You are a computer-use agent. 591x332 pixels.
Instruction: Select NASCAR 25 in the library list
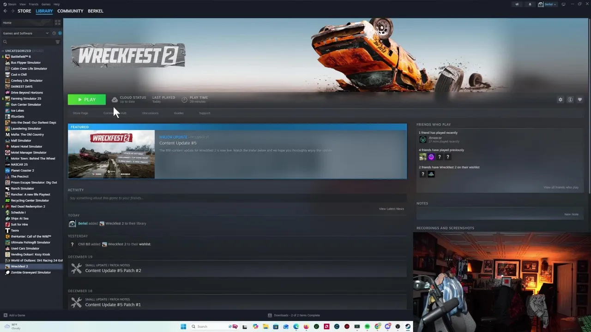(x=19, y=164)
